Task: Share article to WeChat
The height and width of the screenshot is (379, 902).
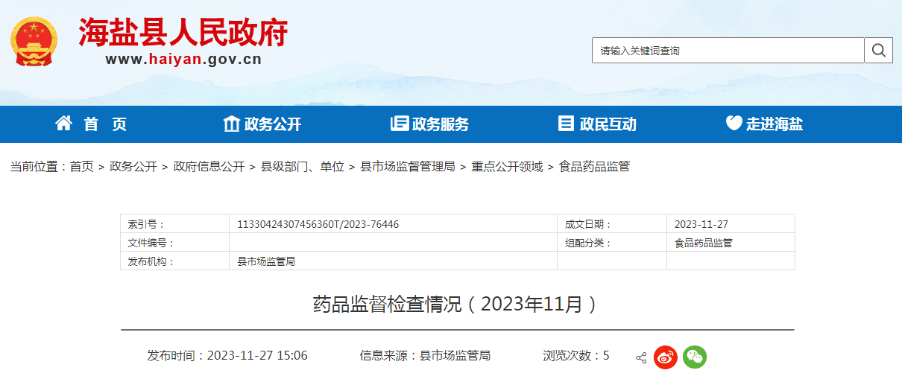Action: pyautogui.click(x=695, y=357)
